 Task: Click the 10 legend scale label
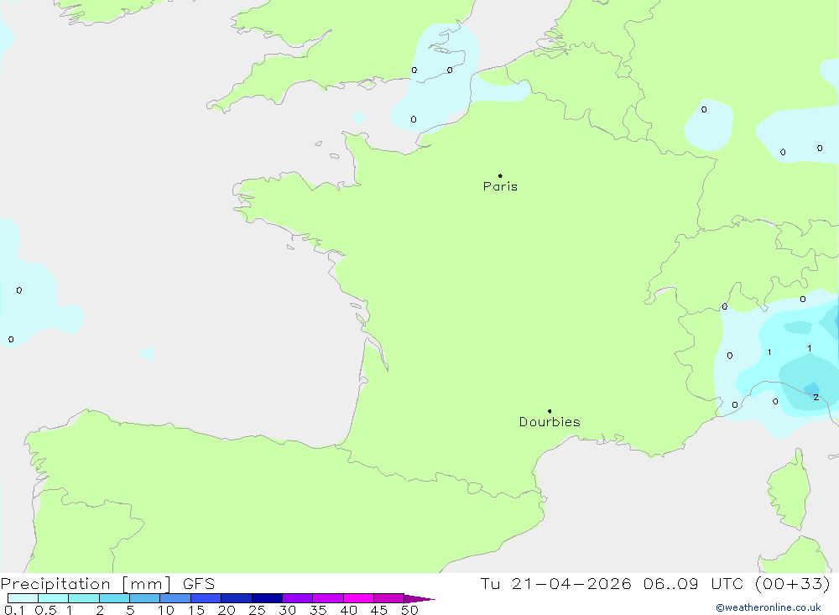(166, 610)
